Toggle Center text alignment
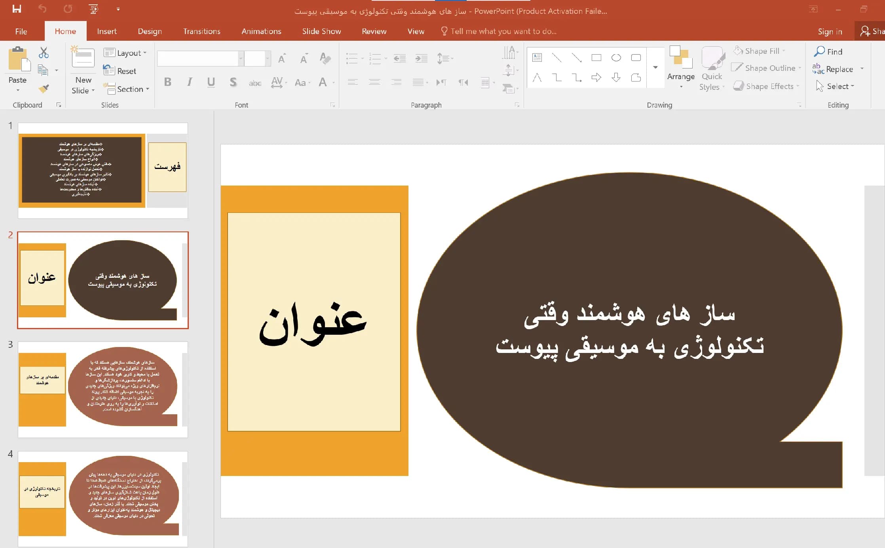This screenshot has width=885, height=548. [374, 82]
